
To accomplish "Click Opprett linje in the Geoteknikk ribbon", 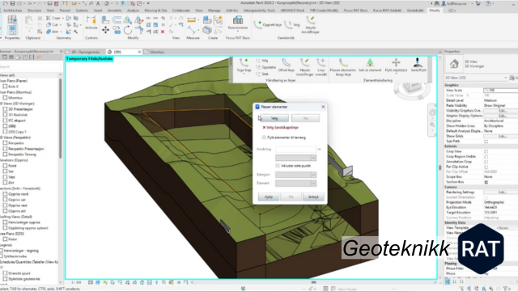I will click(x=268, y=24).
